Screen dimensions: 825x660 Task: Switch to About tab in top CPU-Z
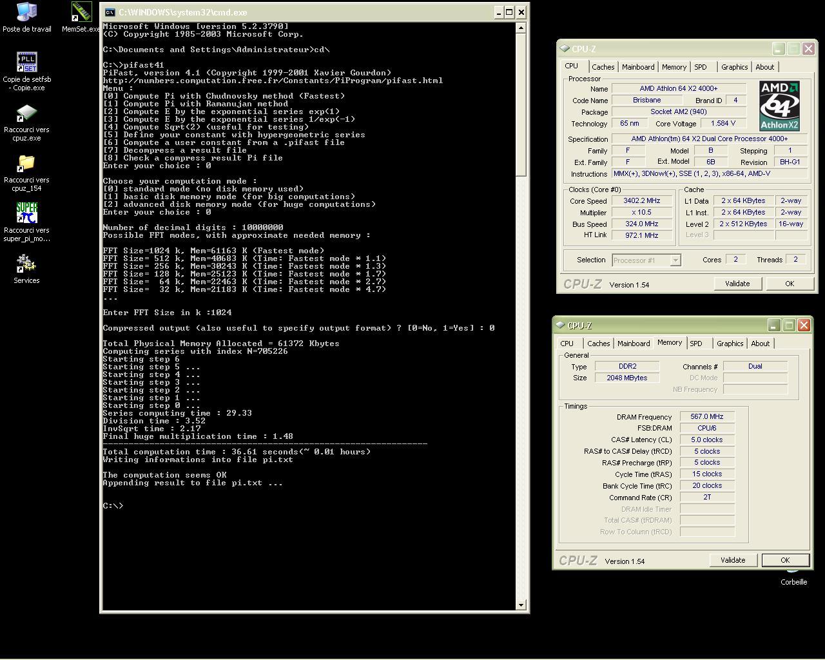765,67
